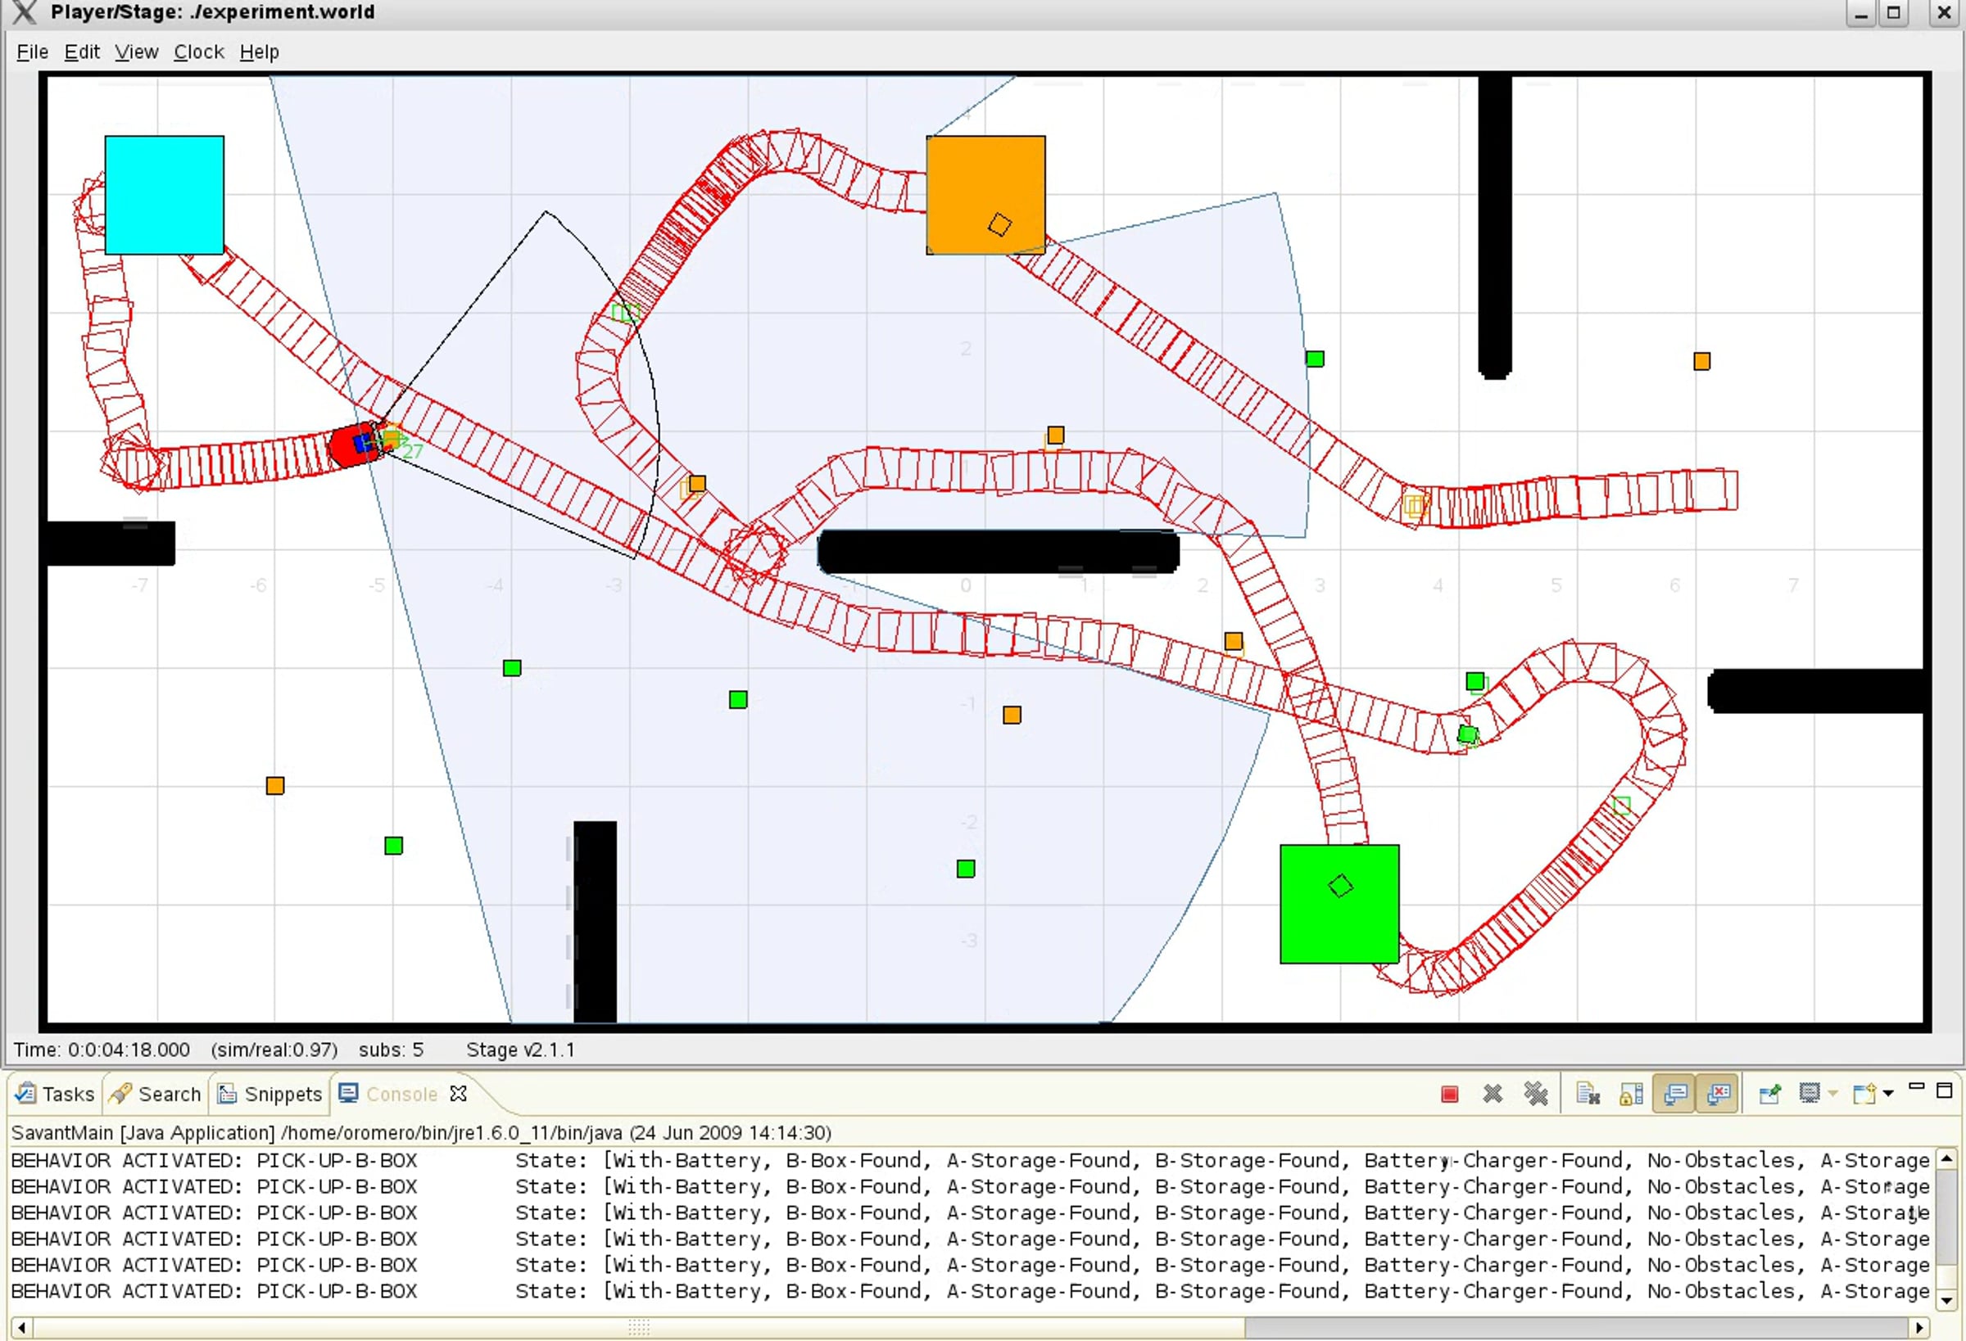This screenshot has height=1341, width=1966.
Task: Pin the console view
Action: coord(1769,1094)
